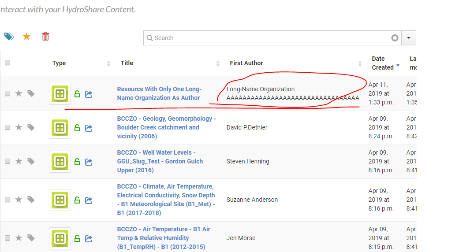
Task: Click the resource type icon in Jen Morse row
Action: (60, 238)
